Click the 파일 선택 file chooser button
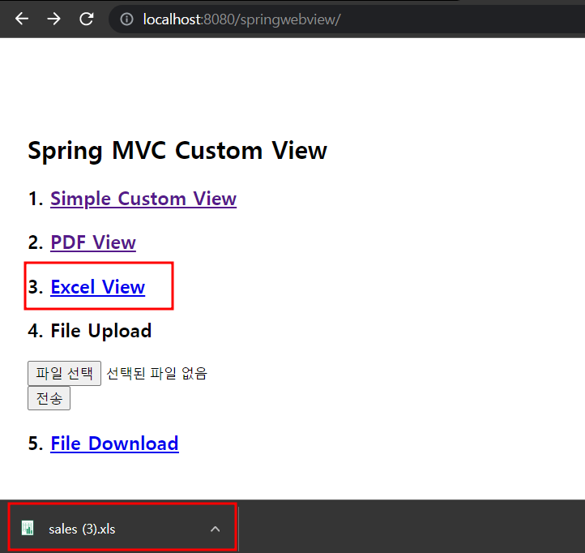585x553 pixels. (64, 373)
